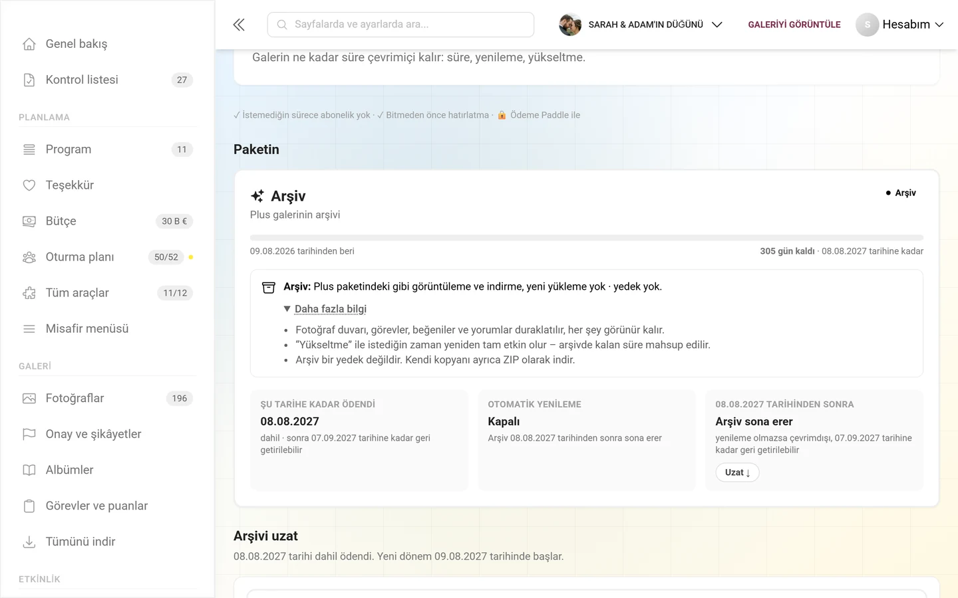The image size is (958, 598).
Task: Click the Görevler ve puanlar clipboard icon
Action: [29, 506]
